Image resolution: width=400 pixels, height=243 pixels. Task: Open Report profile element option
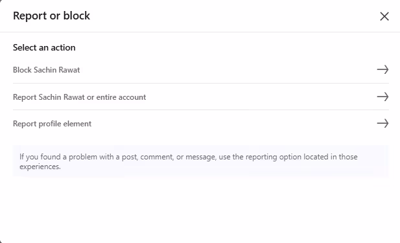point(201,124)
